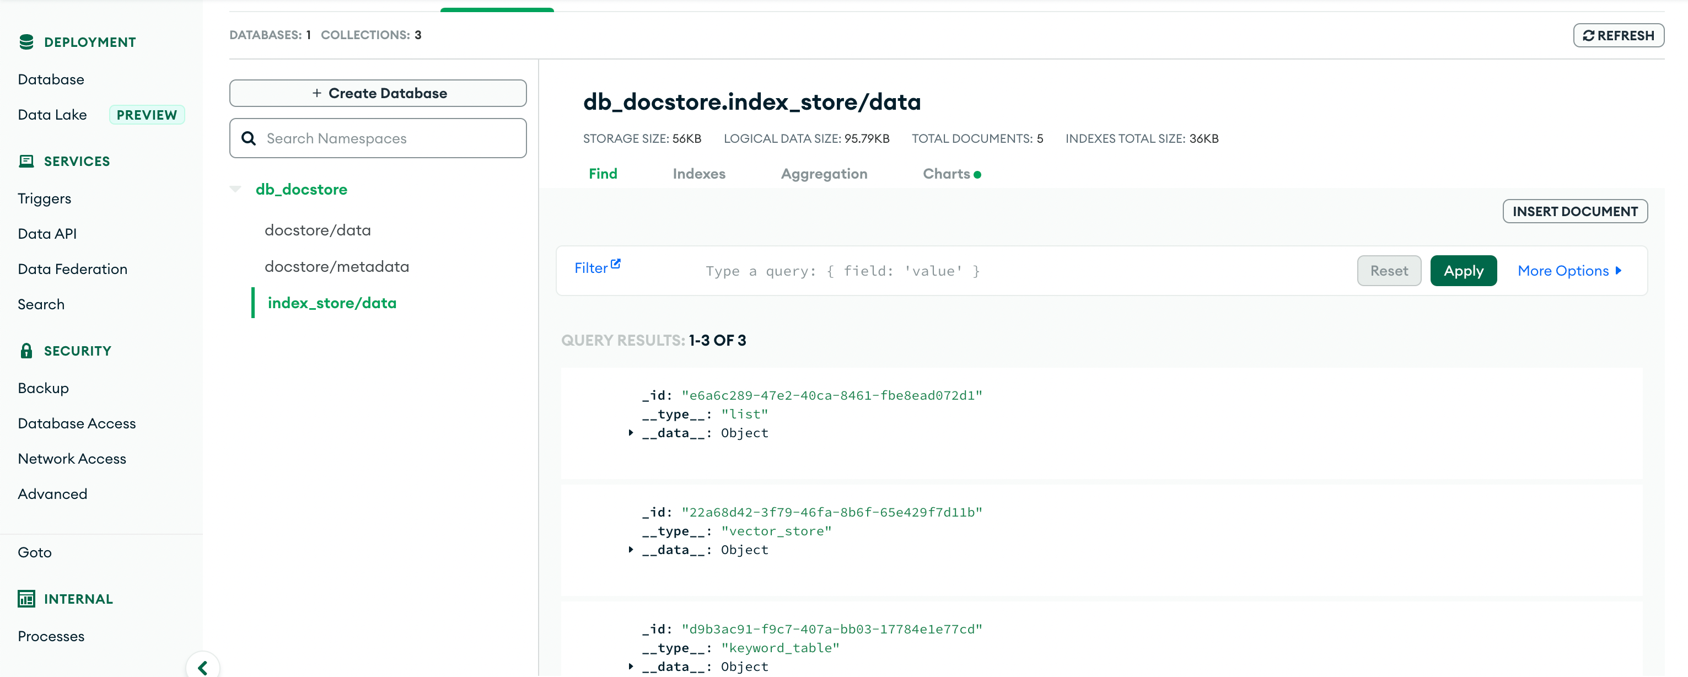
Task: Refresh the collections list
Action: (x=1618, y=35)
